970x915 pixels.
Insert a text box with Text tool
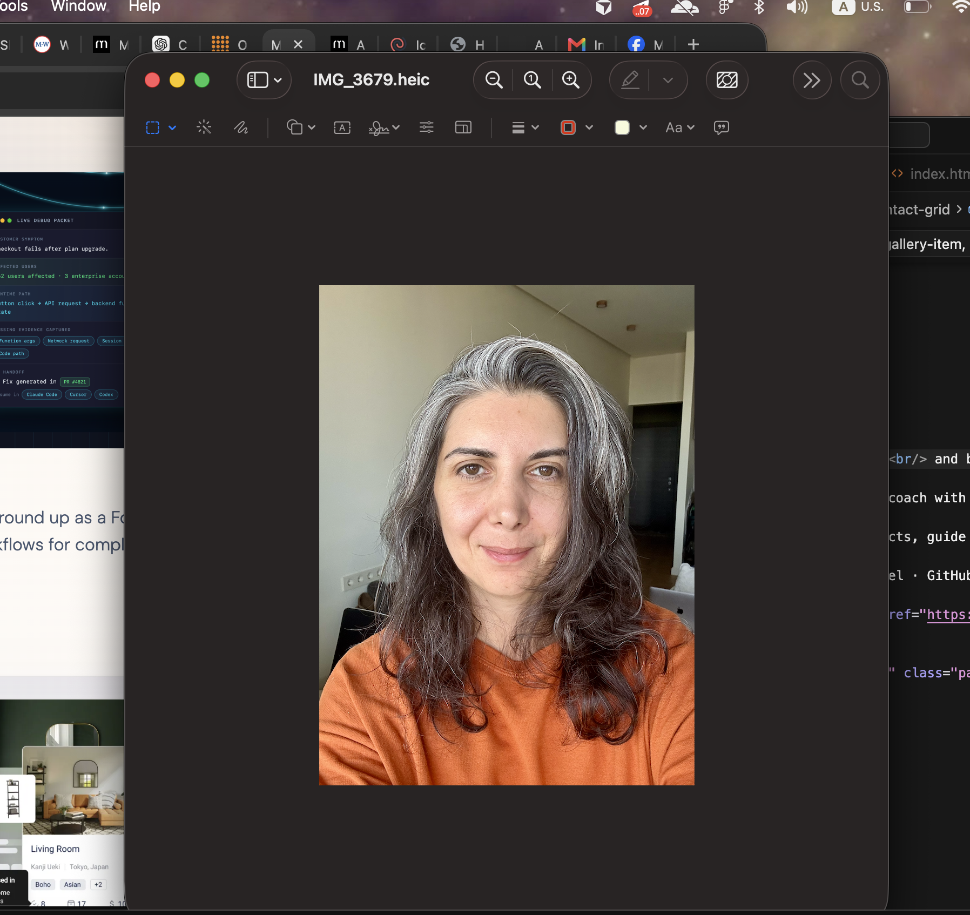click(x=342, y=127)
